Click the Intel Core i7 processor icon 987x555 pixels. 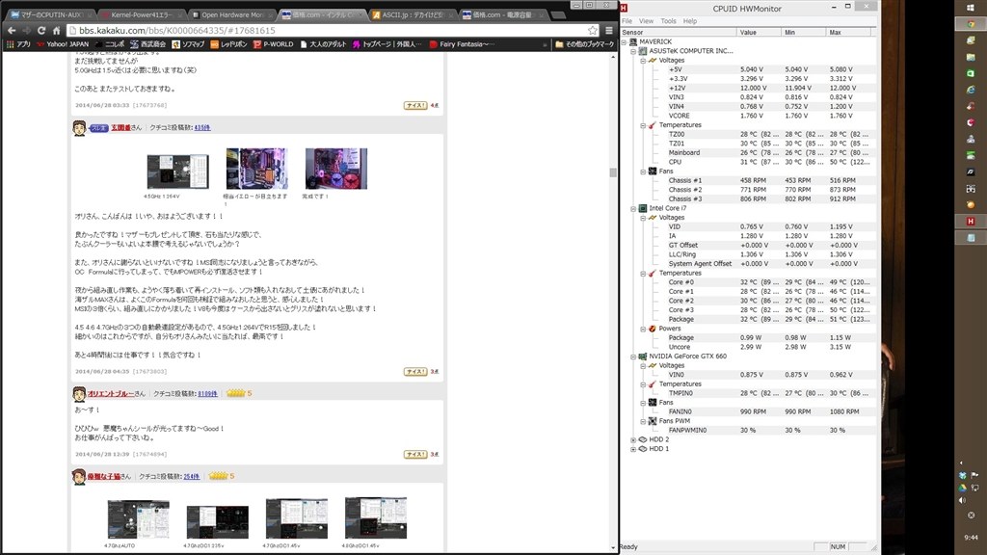point(643,207)
